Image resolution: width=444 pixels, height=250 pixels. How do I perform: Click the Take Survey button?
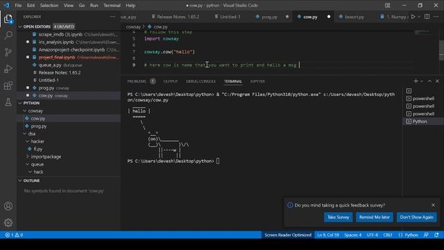pyautogui.click(x=338, y=217)
